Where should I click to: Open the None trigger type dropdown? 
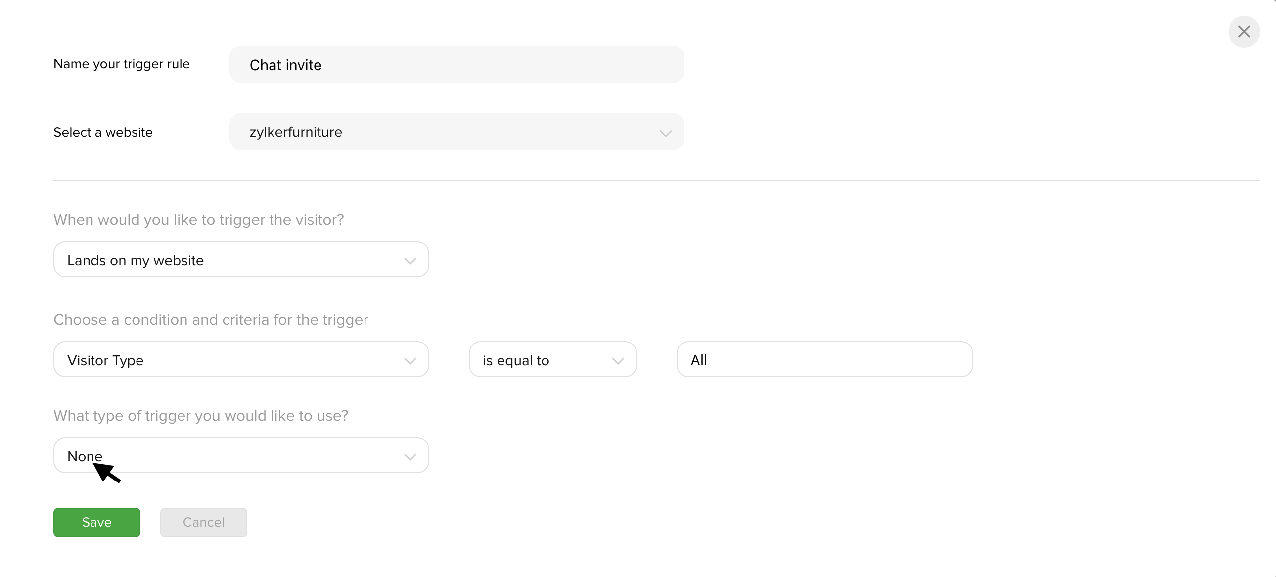point(241,456)
